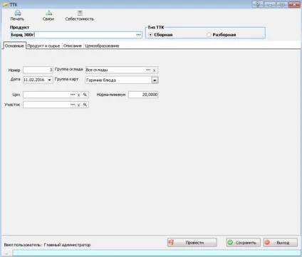Click the Горячие блюда combo text

pos(101,80)
